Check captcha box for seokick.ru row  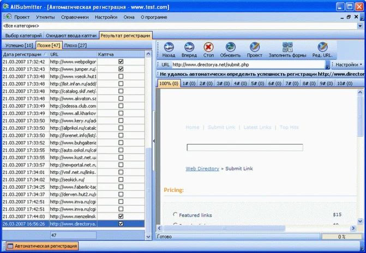pos(121,179)
